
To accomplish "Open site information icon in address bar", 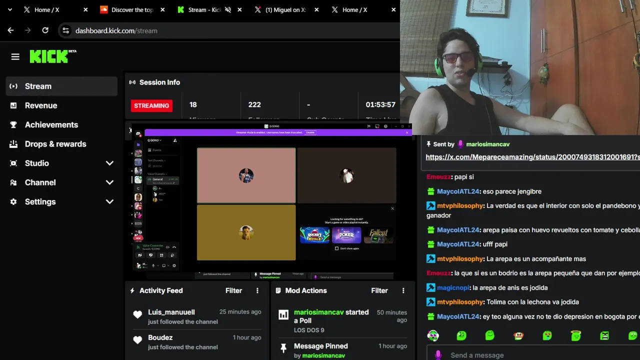I will (x=65, y=30).
